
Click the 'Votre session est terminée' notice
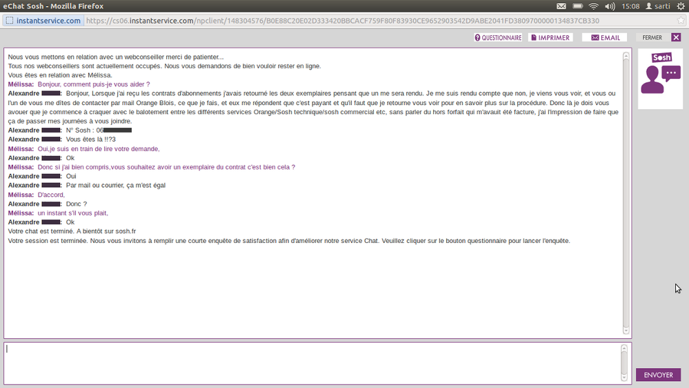click(289, 241)
